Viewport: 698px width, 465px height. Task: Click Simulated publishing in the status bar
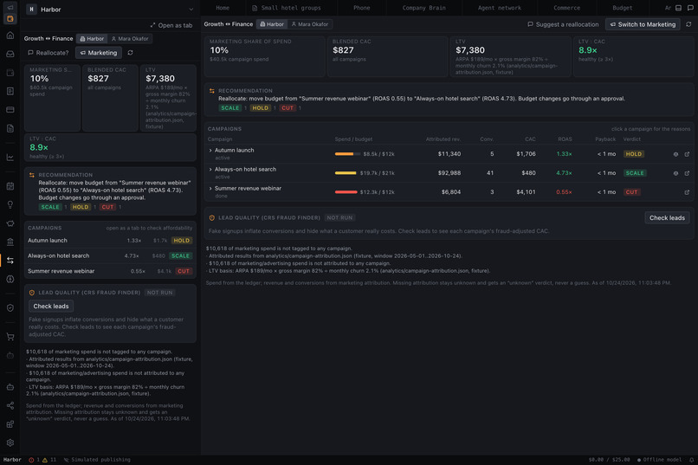tap(97, 460)
